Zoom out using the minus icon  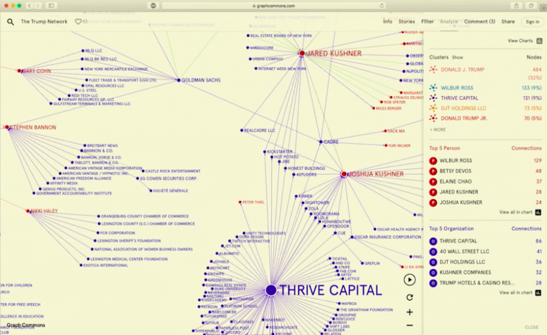409,324
